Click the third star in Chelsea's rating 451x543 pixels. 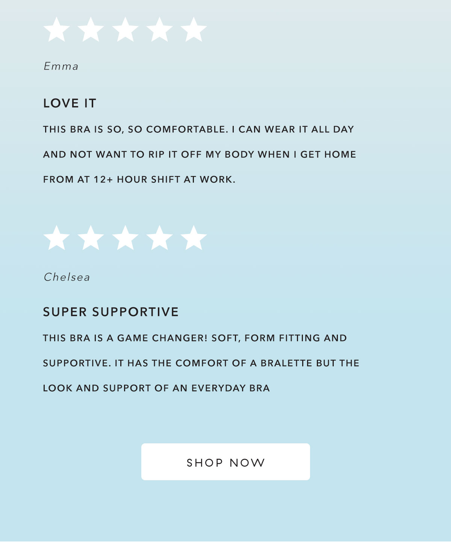(125, 238)
